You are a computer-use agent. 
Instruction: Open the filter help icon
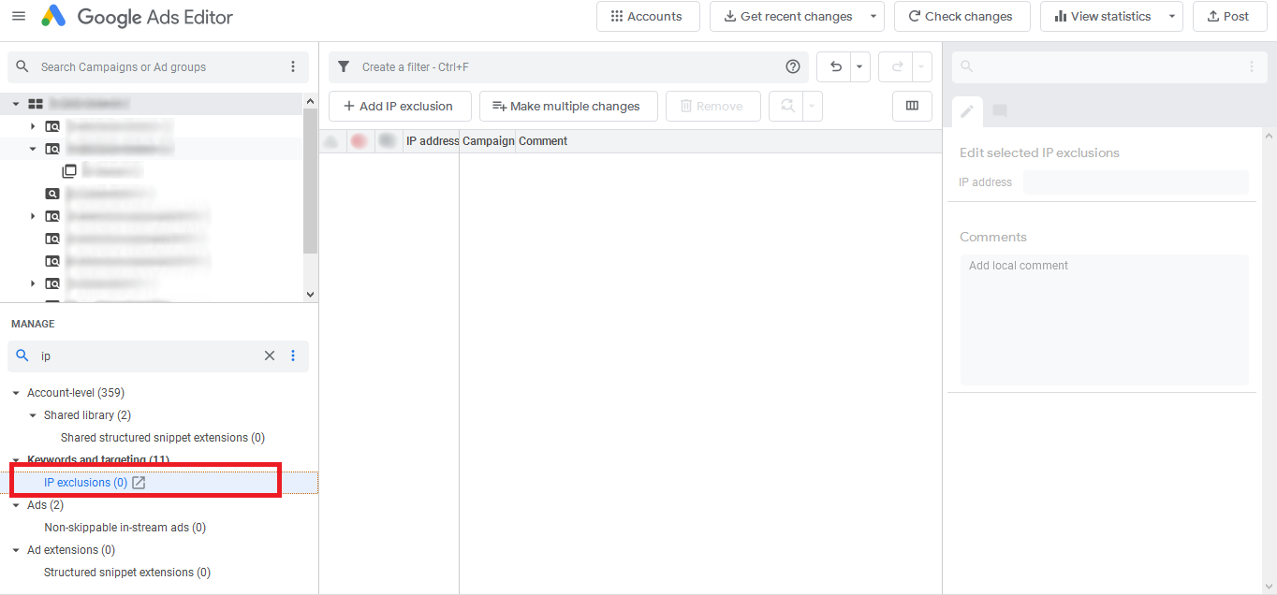[793, 66]
